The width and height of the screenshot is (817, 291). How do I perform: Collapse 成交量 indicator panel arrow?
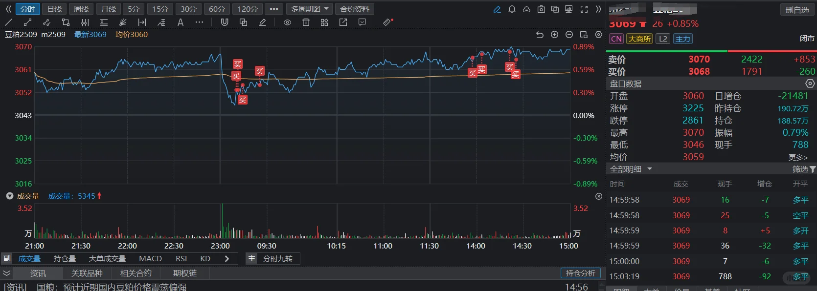(x=9, y=196)
